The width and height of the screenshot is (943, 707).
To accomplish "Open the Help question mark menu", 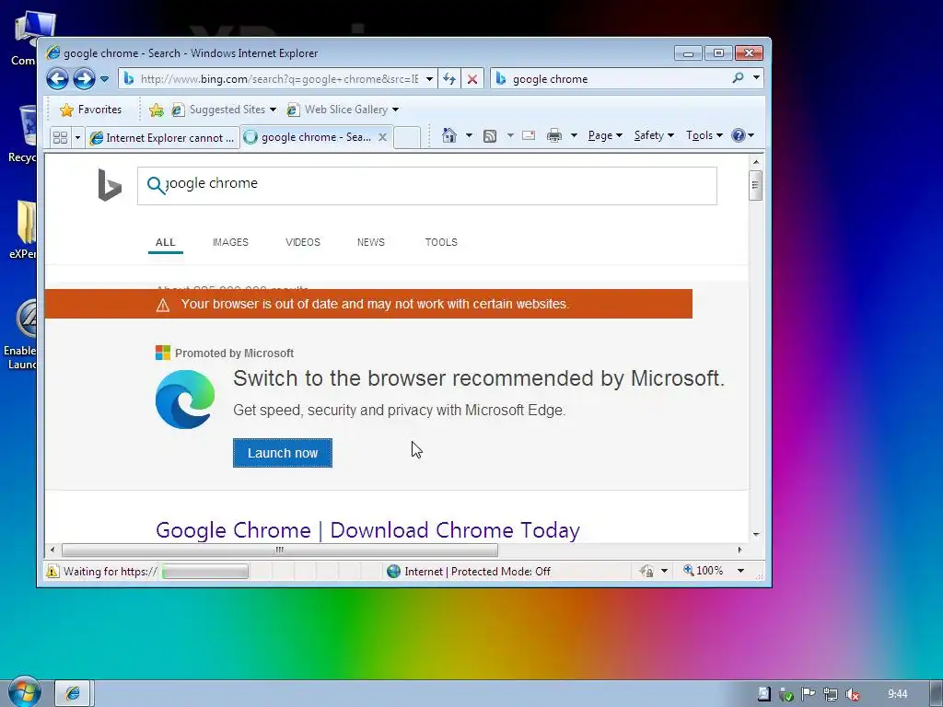I will pos(743,135).
